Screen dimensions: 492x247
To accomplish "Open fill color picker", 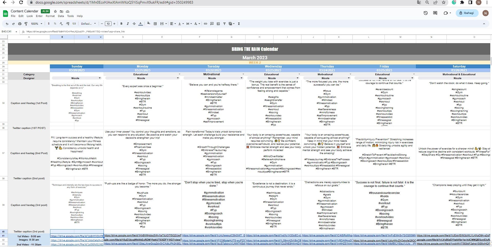I will (149, 24).
